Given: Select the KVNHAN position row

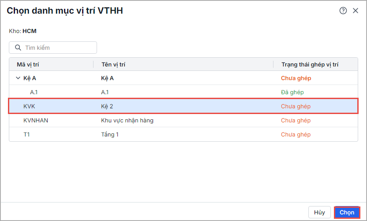Looking at the screenshot, I should [x=36, y=121].
